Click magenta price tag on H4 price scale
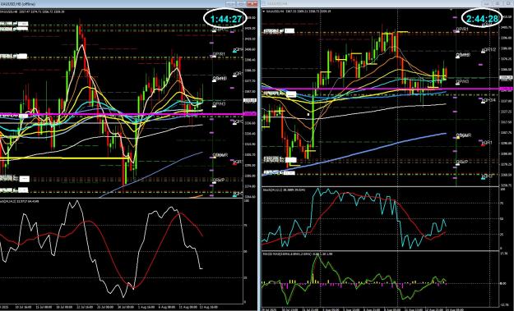The width and height of the screenshot is (514, 311). tap(507, 89)
